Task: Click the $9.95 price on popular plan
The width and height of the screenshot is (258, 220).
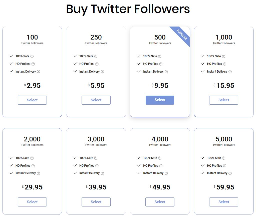Action: (x=160, y=85)
